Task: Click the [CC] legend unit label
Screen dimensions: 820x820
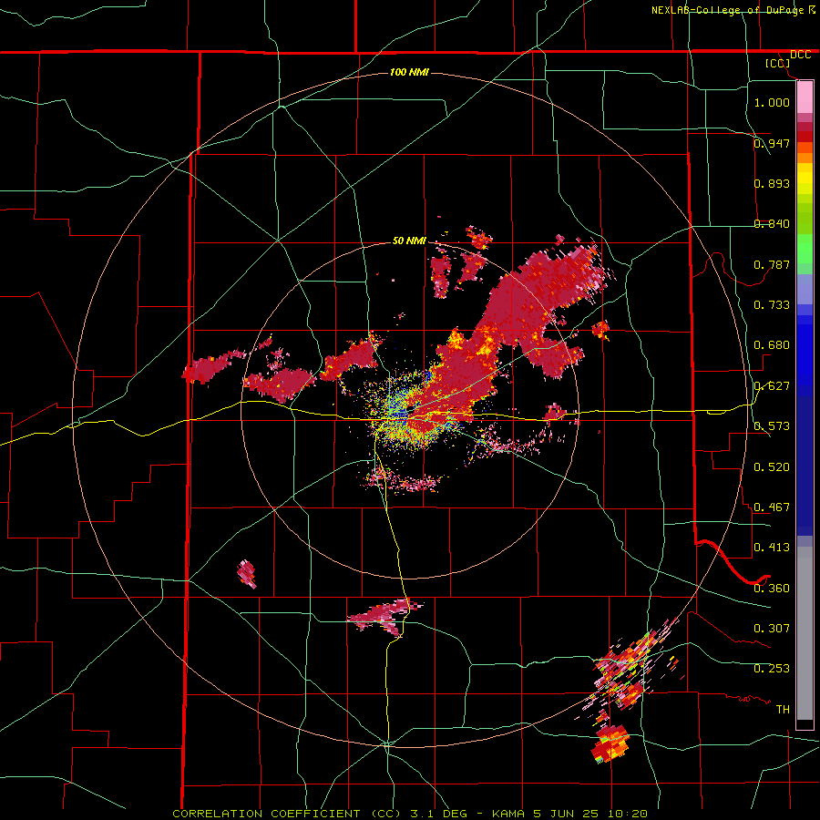Action: pos(778,63)
